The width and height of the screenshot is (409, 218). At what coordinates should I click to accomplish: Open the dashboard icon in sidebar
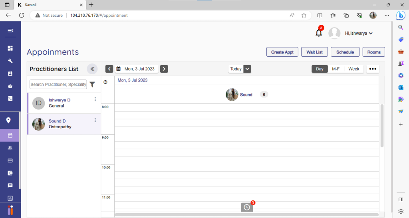[x=10, y=48]
